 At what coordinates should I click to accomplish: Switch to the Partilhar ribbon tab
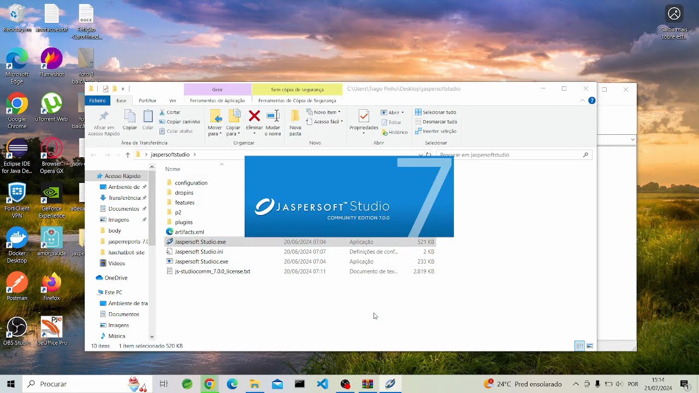point(147,100)
